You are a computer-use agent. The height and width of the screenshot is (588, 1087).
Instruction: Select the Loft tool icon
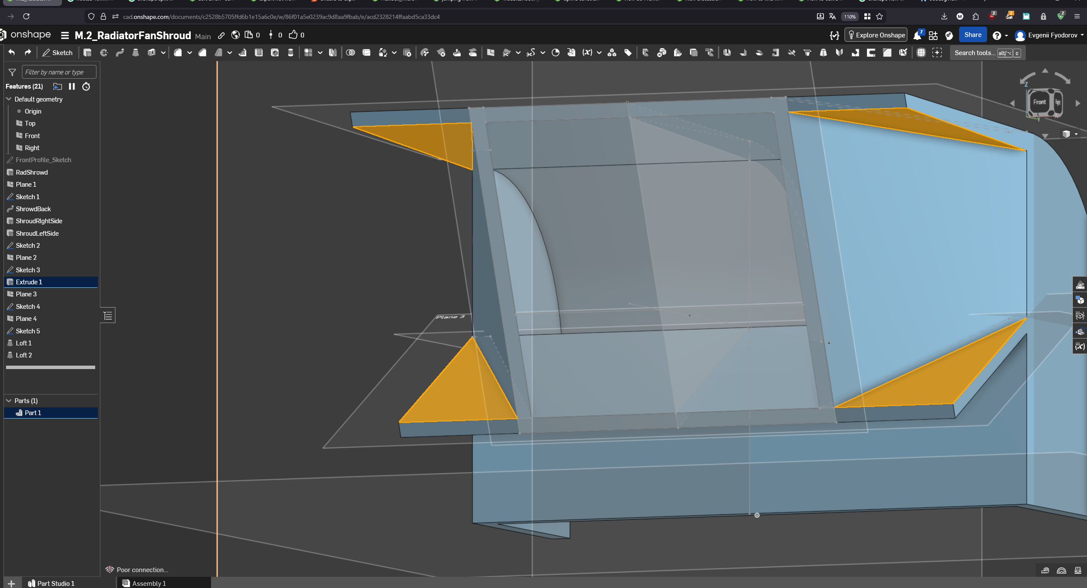136,52
